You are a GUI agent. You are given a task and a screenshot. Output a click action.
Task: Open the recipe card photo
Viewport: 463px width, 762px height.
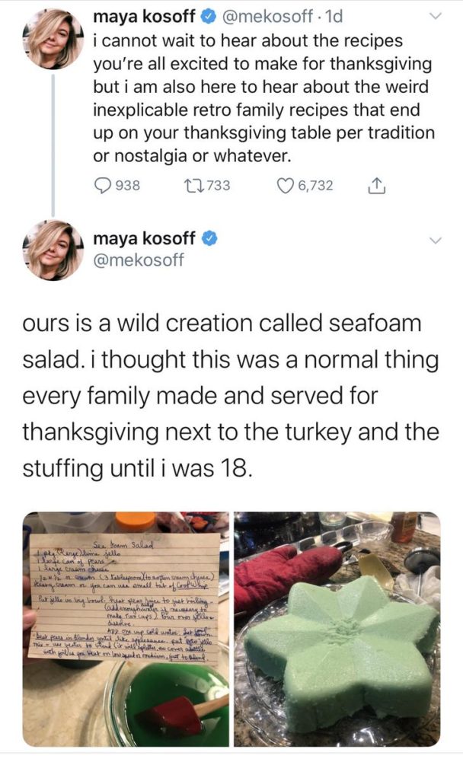pyautogui.click(x=126, y=628)
